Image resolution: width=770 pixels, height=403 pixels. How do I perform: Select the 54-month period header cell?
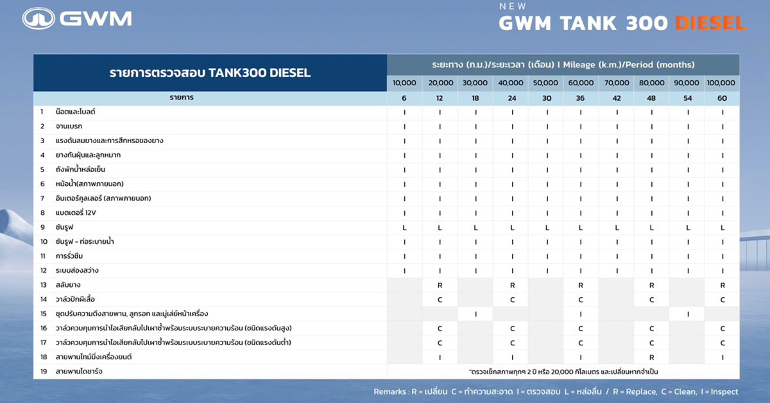[x=687, y=98]
